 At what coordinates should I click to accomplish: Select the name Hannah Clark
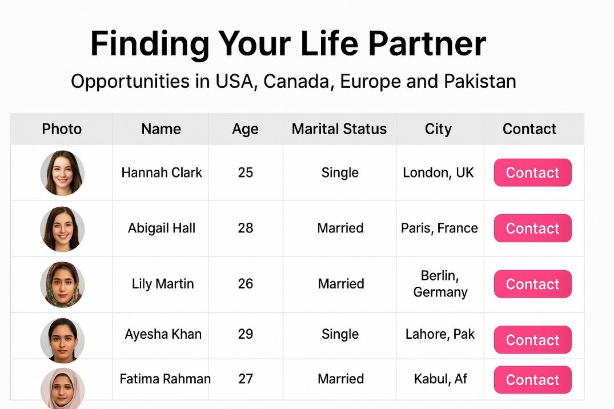(x=162, y=173)
